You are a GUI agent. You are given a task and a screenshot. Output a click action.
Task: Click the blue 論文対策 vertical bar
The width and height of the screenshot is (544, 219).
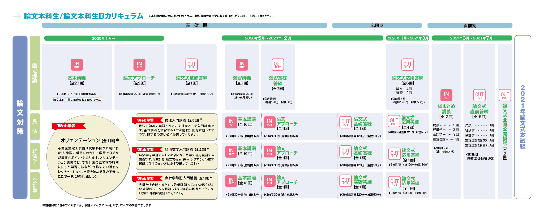pyautogui.click(x=20, y=117)
